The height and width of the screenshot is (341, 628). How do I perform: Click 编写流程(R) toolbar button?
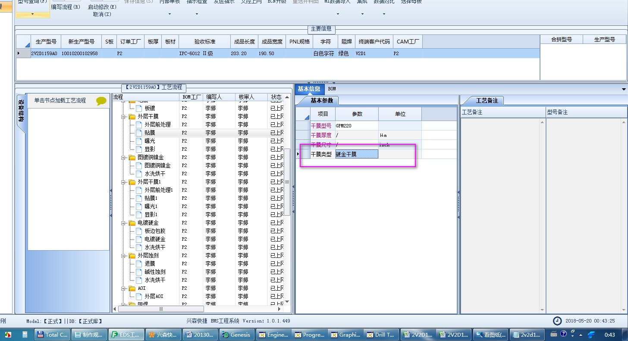coord(66,7)
